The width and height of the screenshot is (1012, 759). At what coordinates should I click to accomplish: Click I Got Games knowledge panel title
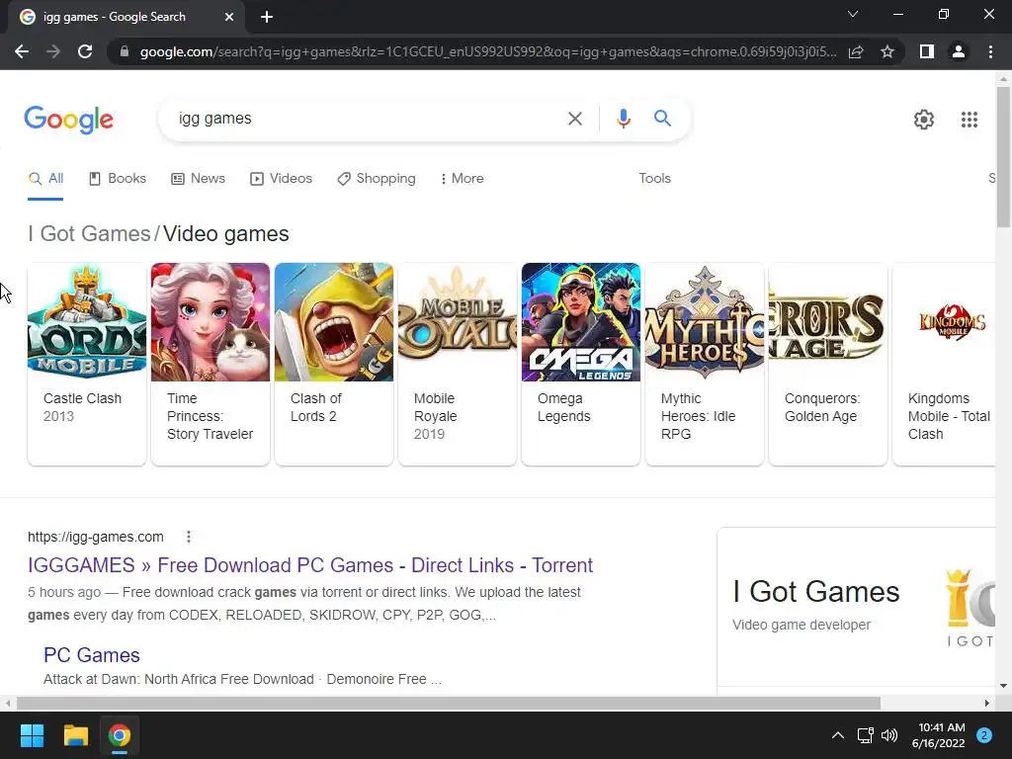click(815, 592)
